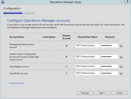The width and height of the screenshot is (131, 99).
Task: Click password field for Management server action account
Action: click(109, 45)
